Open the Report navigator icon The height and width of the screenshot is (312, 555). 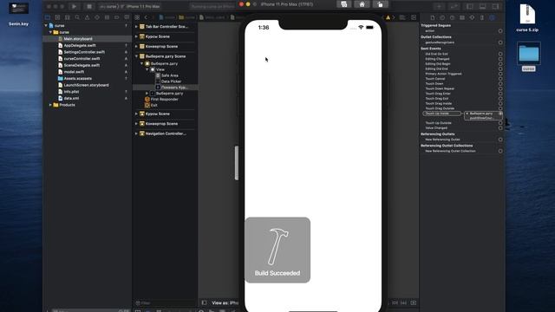127,17
